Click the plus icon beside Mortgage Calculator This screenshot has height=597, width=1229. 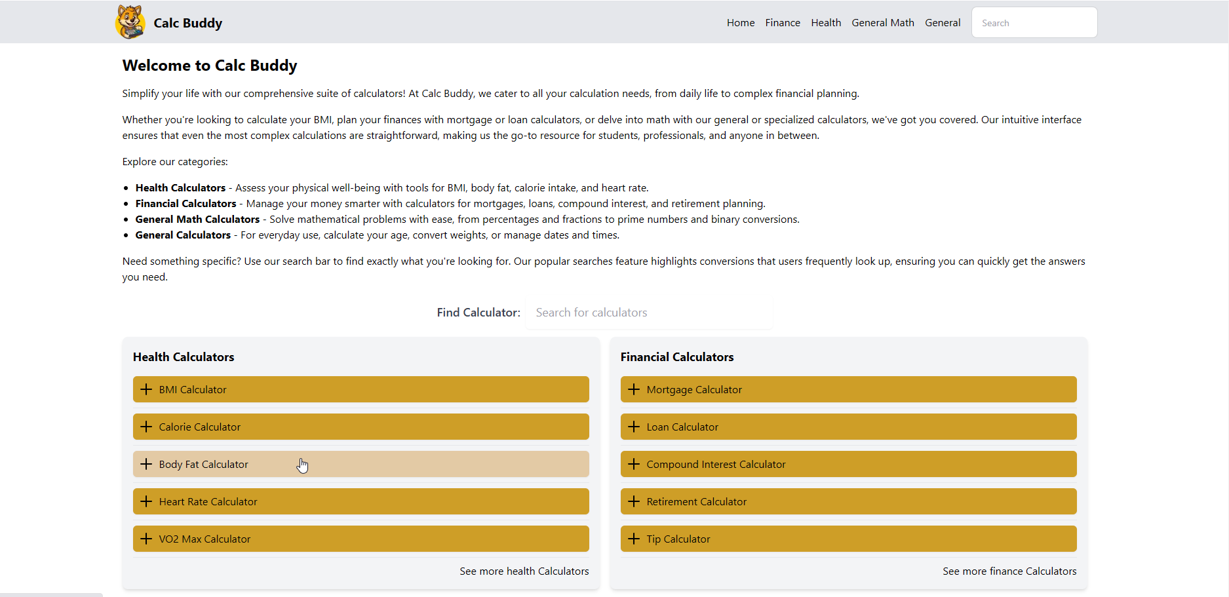coord(634,389)
